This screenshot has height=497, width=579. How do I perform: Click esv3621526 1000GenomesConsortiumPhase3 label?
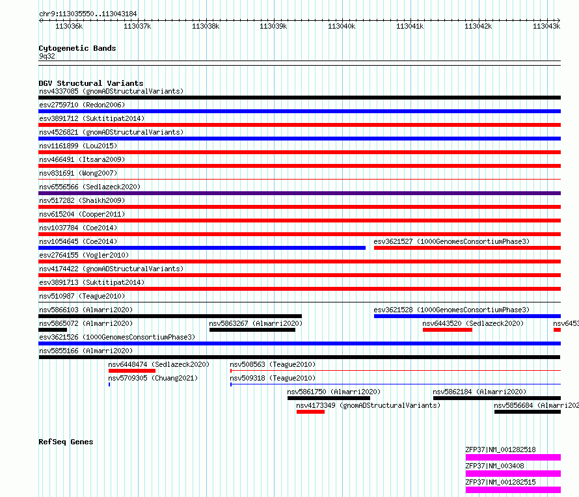tap(117, 337)
